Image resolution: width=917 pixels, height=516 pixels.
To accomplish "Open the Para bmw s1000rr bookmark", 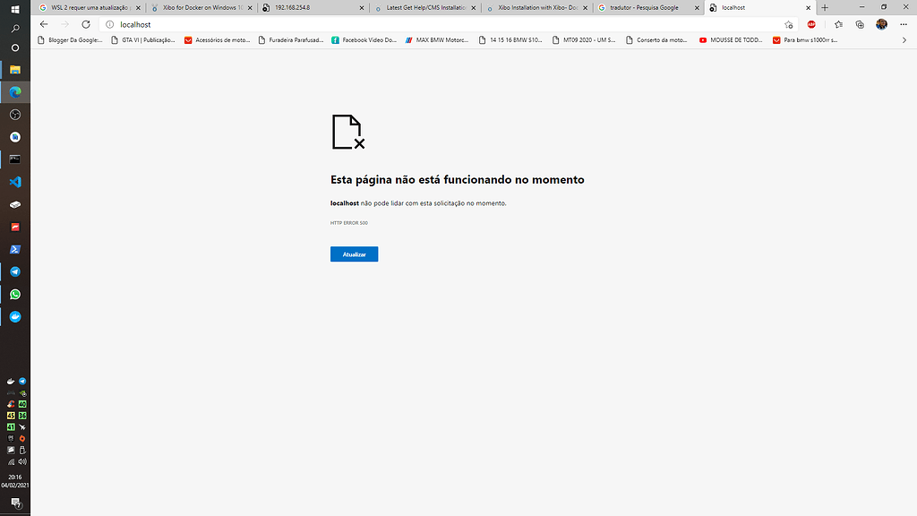I will coord(805,40).
